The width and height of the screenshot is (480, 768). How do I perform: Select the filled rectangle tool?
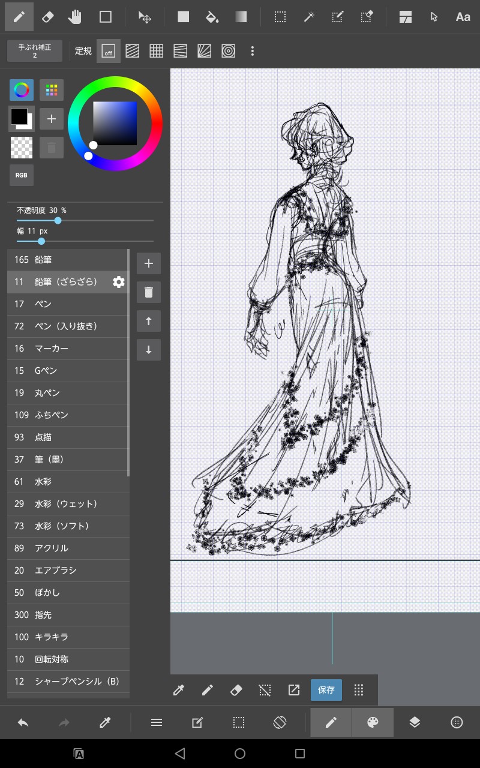(183, 17)
